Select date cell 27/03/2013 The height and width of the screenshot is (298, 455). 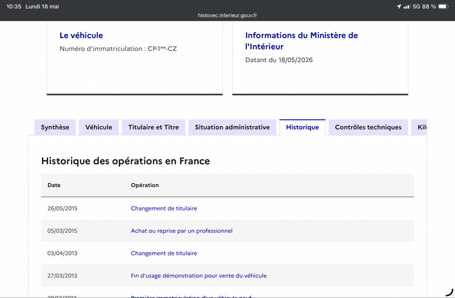63,276
